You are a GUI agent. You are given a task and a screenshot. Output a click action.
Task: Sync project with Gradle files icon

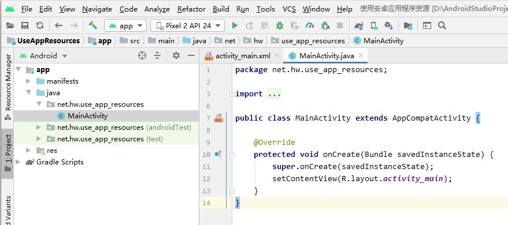pos(359,25)
